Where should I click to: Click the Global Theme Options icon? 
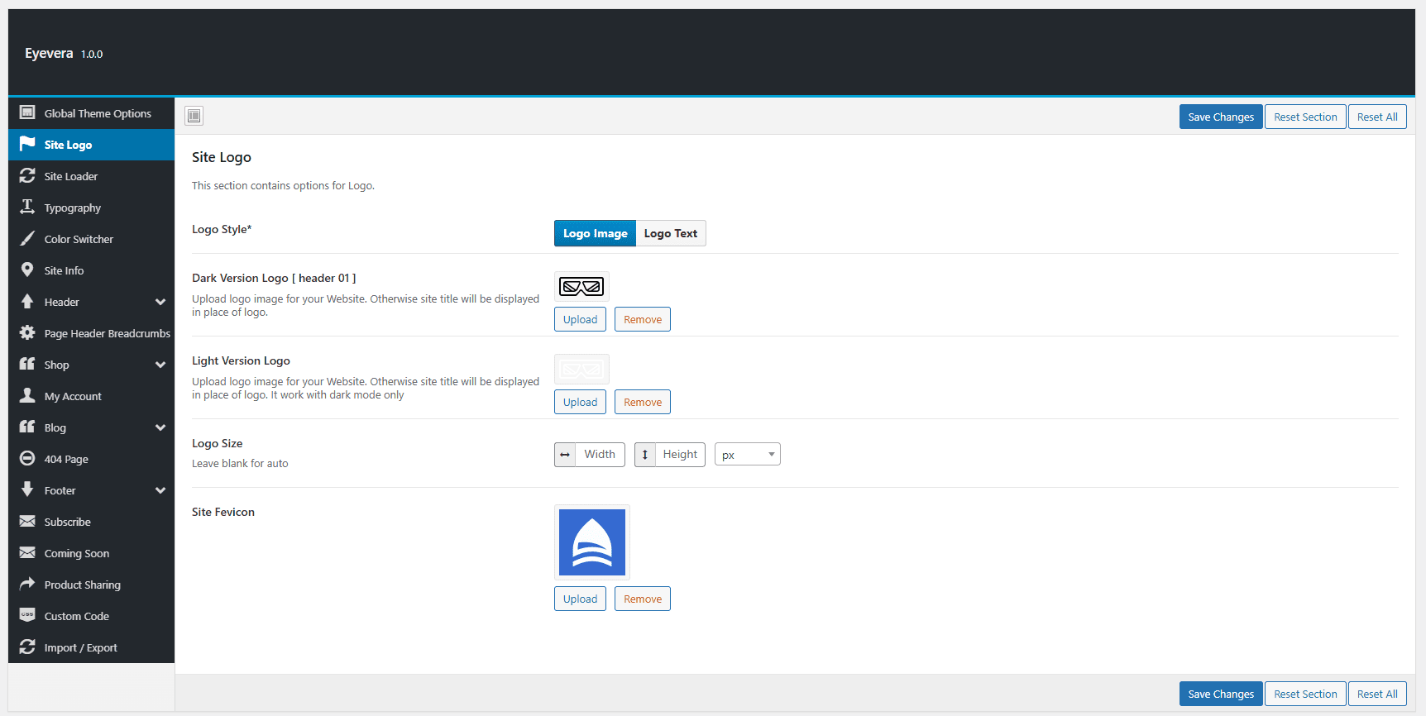(x=27, y=112)
